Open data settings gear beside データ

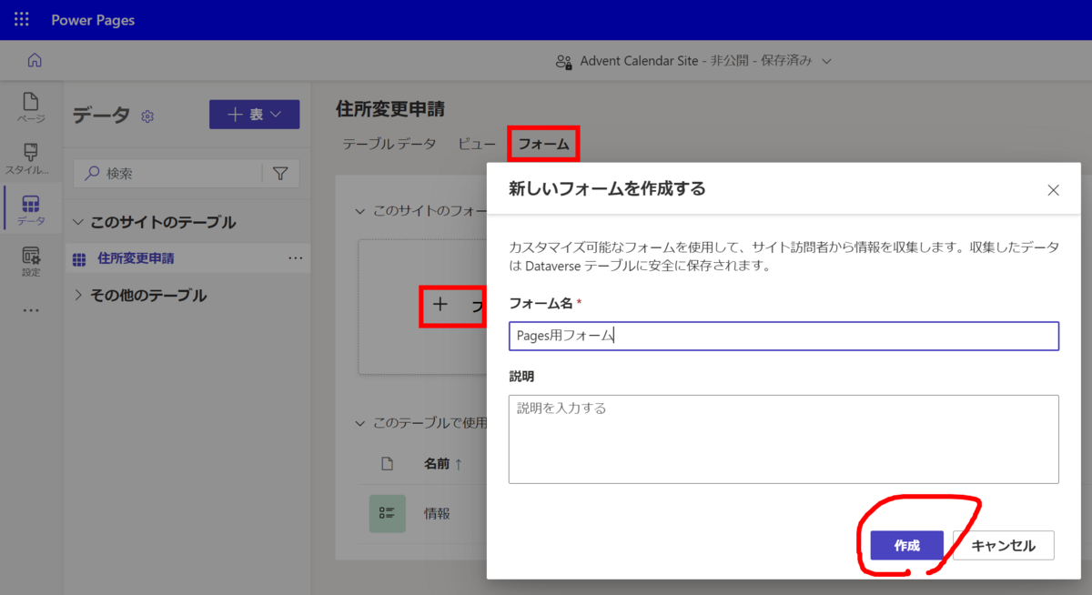pyautogui.click(x=148, y=116)
